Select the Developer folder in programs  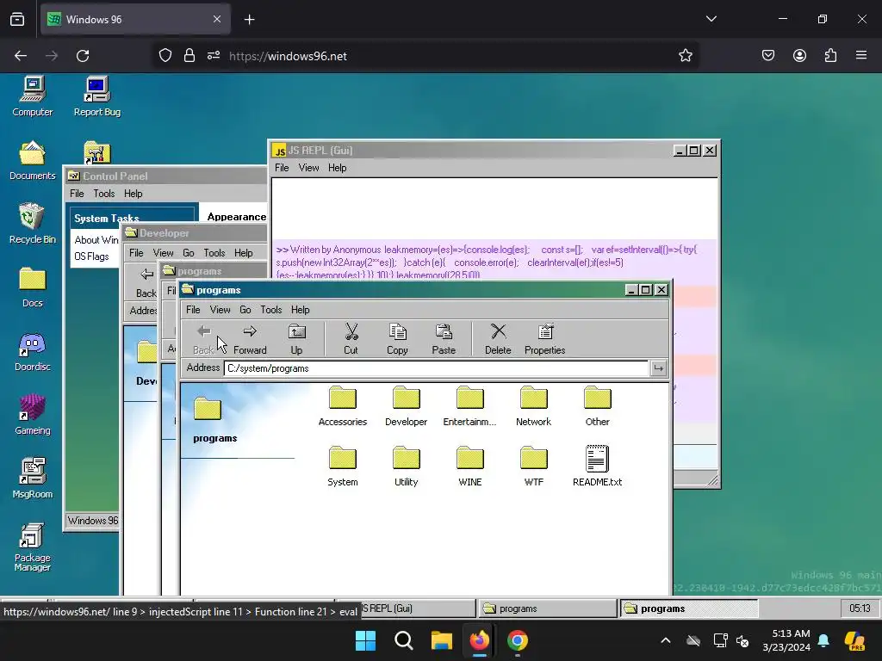click(407, 406)
